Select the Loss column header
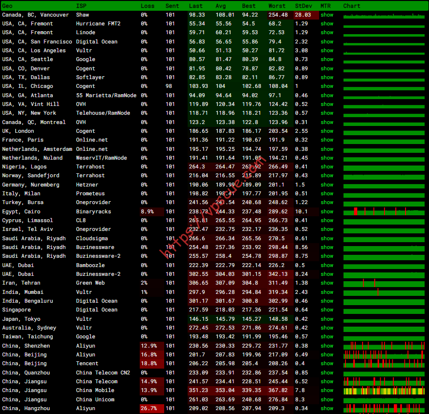This screenshot has width=429, height=414. [148, 6]
